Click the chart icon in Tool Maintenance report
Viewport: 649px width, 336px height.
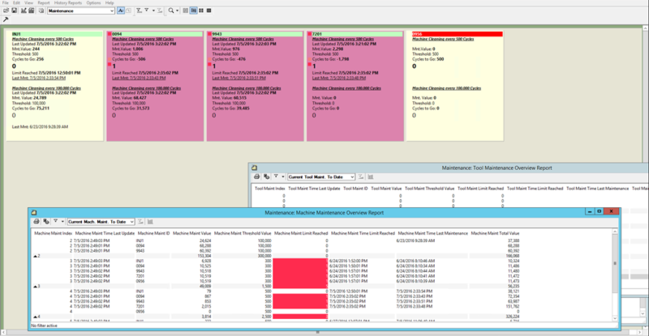371,177
